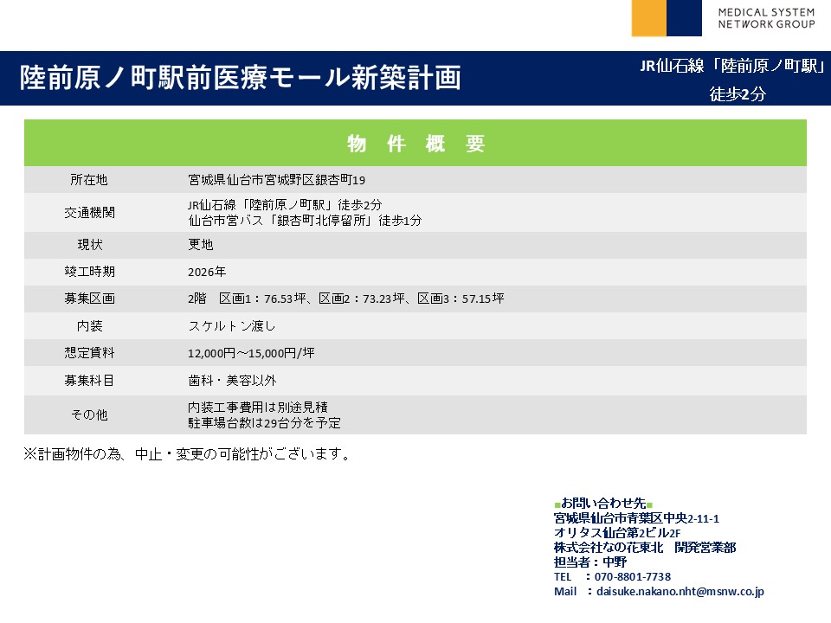Click the MEDICAL SYSTEM NETWORK GROUP text

coord(766,18)
